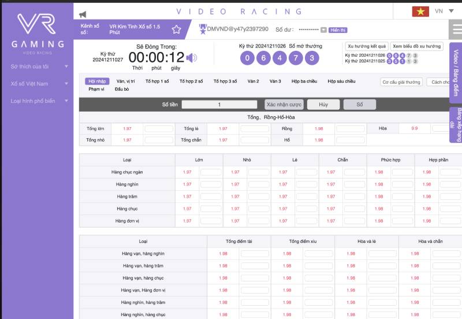Click the user medal avatar icon
462x319 pixels.
203,28
